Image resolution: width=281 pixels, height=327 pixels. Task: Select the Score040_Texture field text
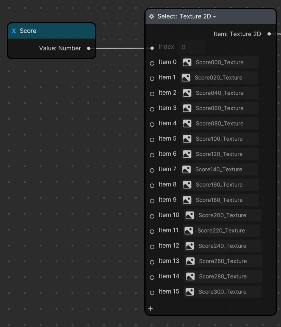click(220, 93)
